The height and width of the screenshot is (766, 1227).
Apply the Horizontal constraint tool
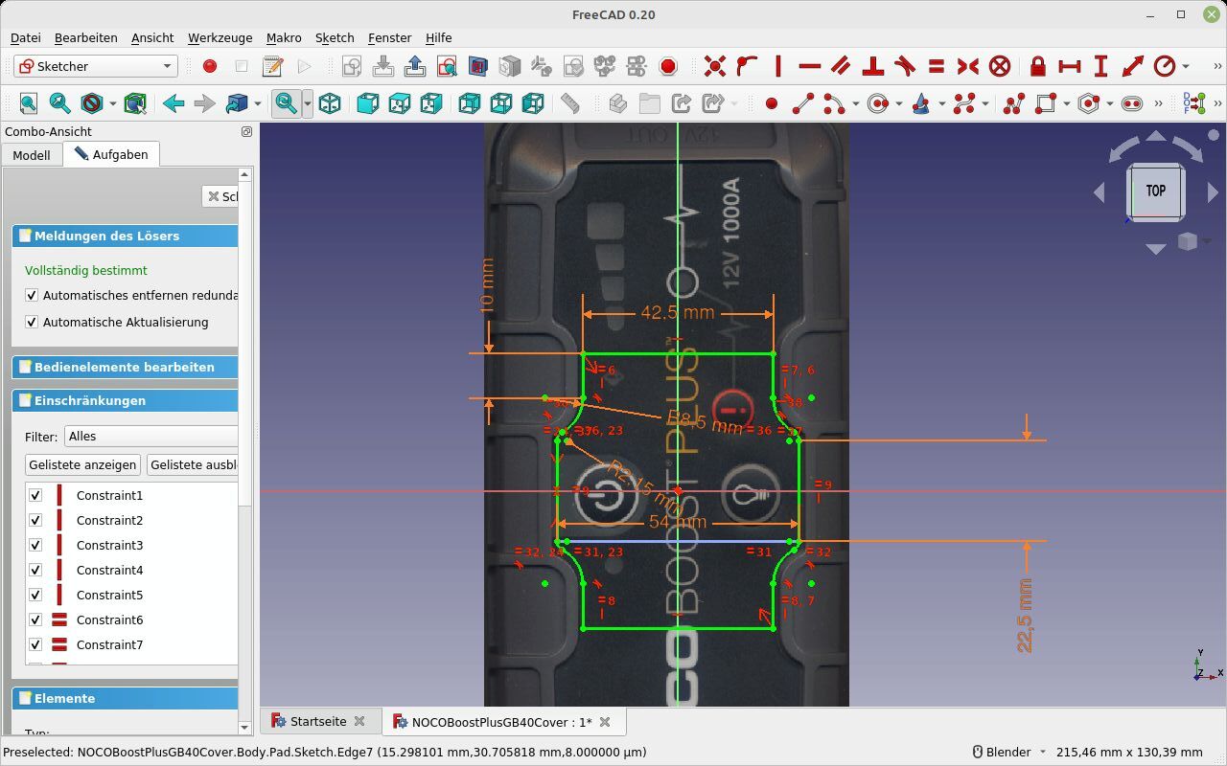point(810,66)
